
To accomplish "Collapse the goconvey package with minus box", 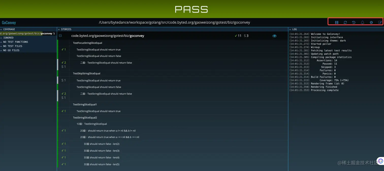I will [60, 36].
